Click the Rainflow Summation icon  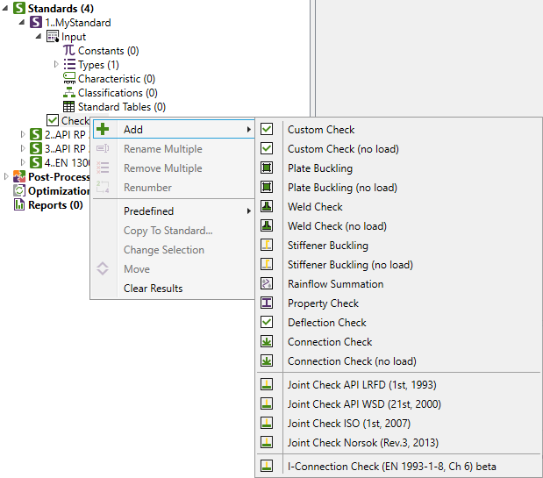[x=267, y=283]
